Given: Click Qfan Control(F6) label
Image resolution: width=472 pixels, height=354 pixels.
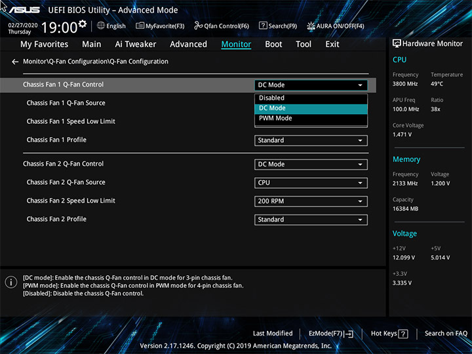Looking at the screenshot, I should [226, 26].
